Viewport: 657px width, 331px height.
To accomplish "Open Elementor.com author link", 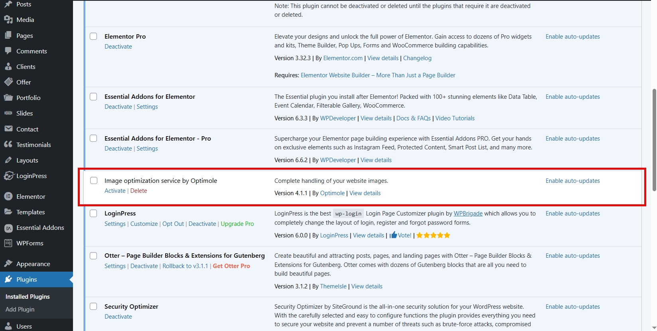I will [x=343, y=58].
